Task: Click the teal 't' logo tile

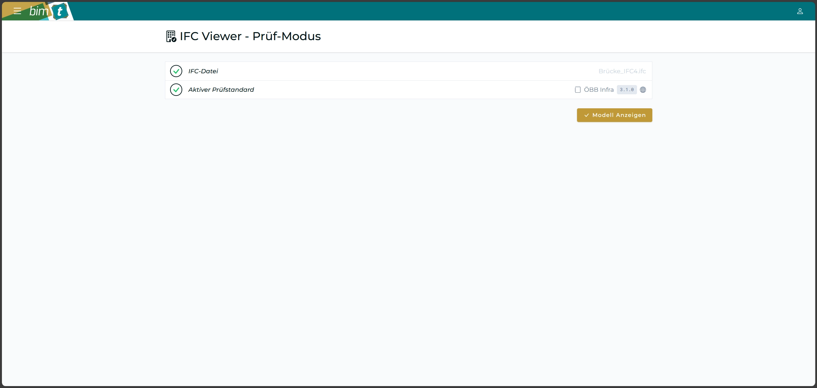Action: click(60, 11)
